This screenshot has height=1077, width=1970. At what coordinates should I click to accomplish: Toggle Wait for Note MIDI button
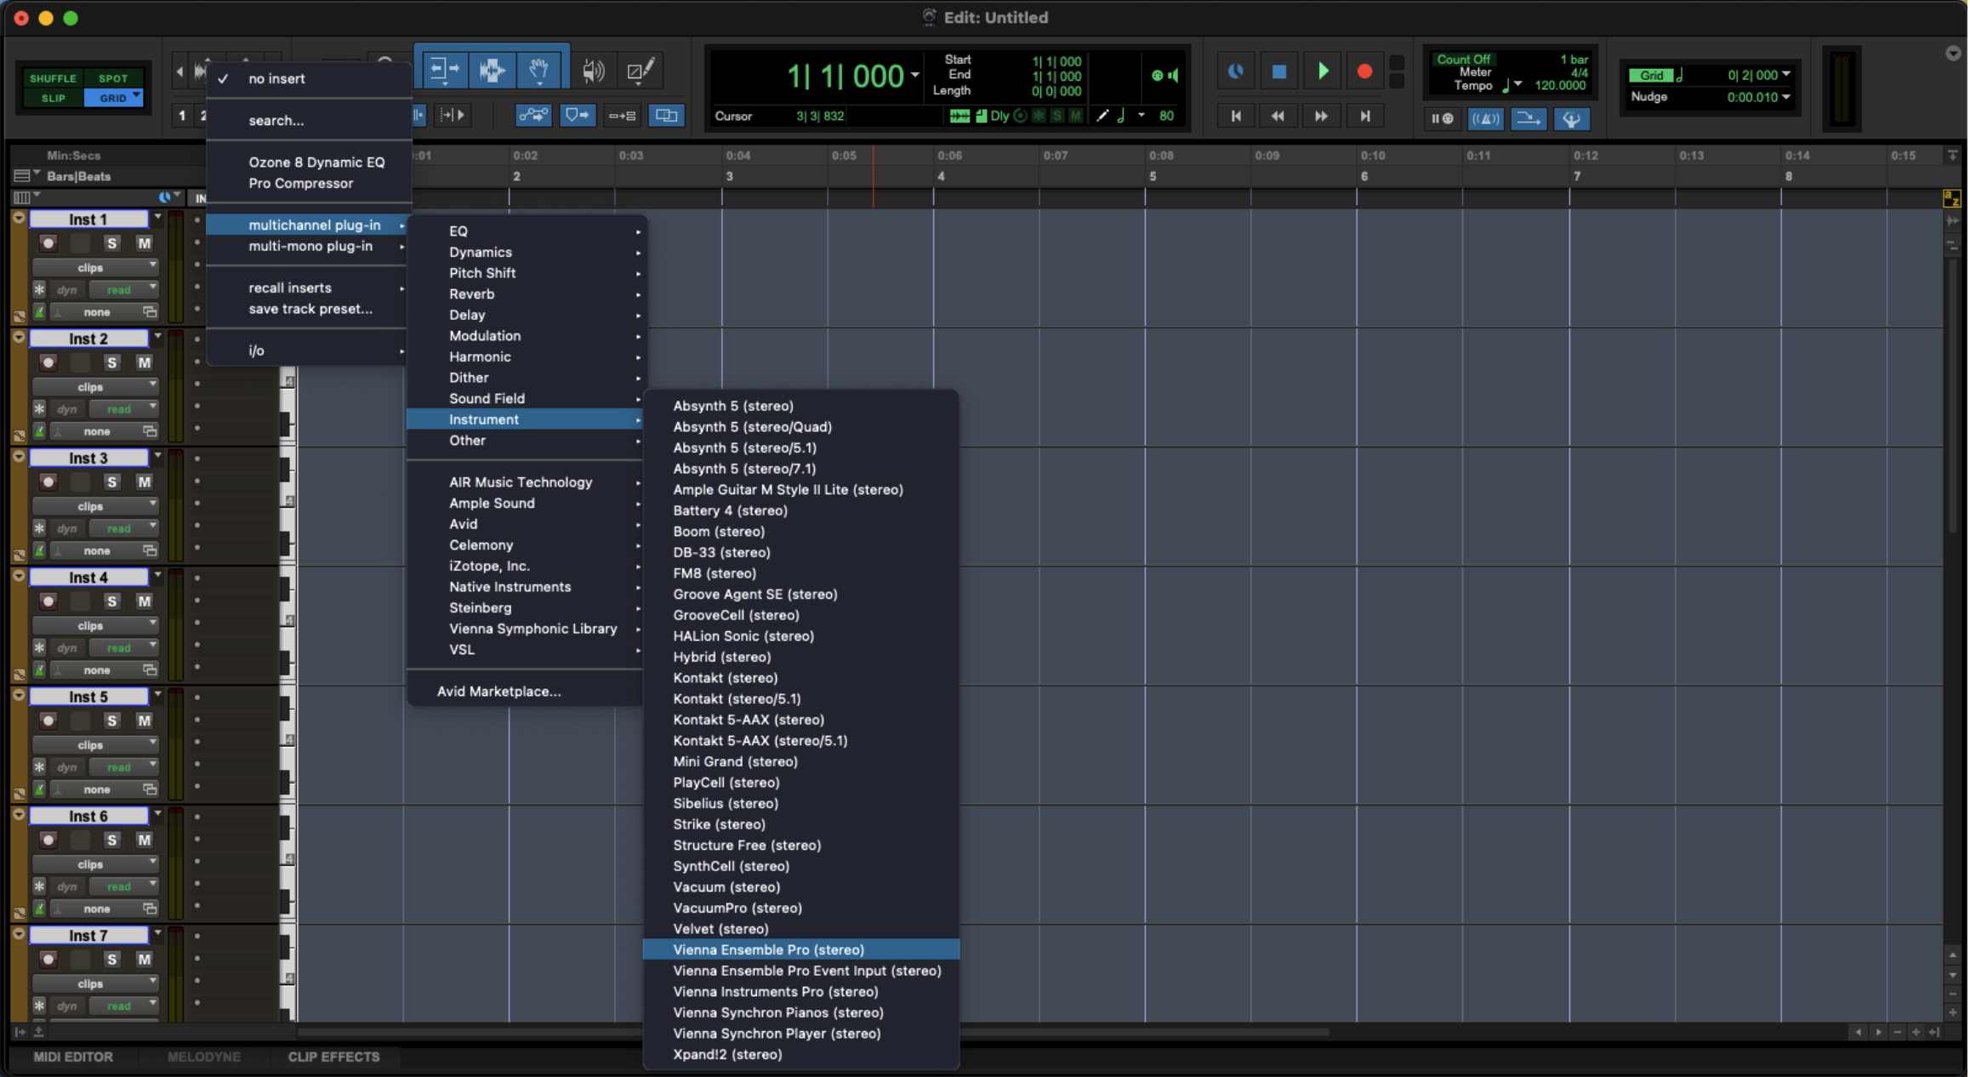point(1442,118)
